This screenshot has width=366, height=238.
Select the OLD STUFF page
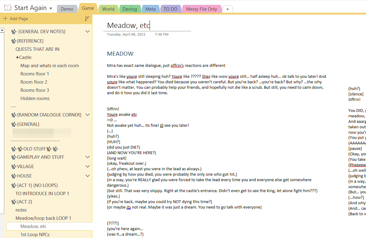click(34, 149)
